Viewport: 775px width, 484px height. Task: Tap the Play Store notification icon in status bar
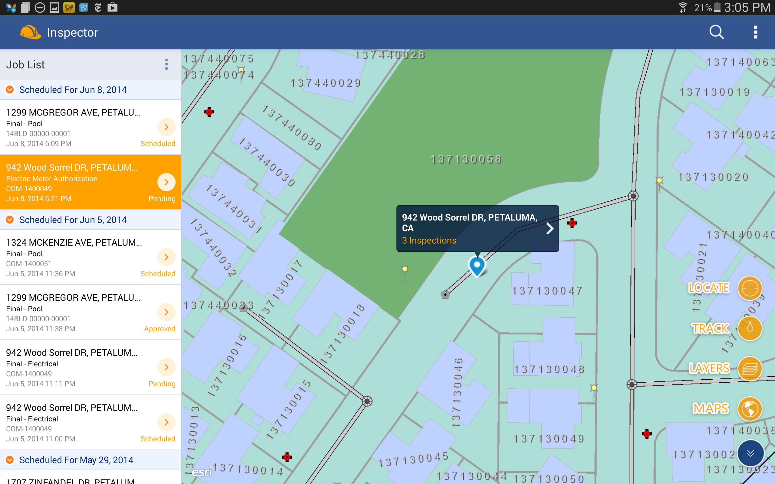coord(112,7)
